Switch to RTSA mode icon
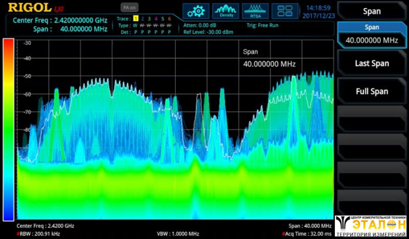Screen dimensions: 409x239 pyautogui.click(x=255, y=10)
